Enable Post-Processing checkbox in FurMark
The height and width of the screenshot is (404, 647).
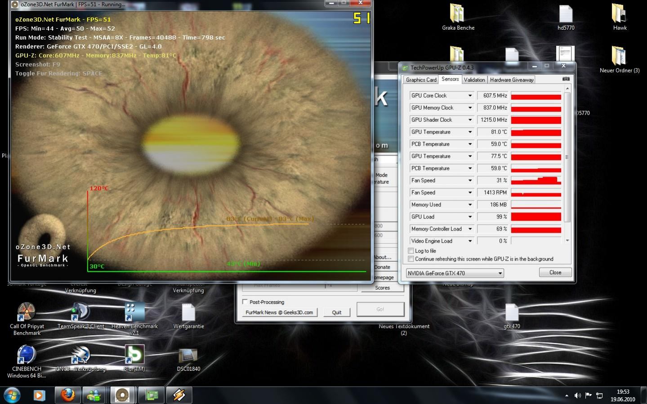245,302
